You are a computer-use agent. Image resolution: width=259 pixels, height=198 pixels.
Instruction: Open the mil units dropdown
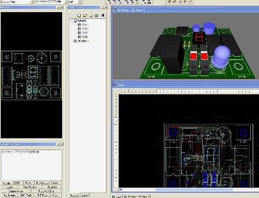(80, 2)
